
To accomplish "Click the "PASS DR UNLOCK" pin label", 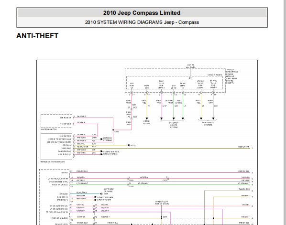I will 60,218.
